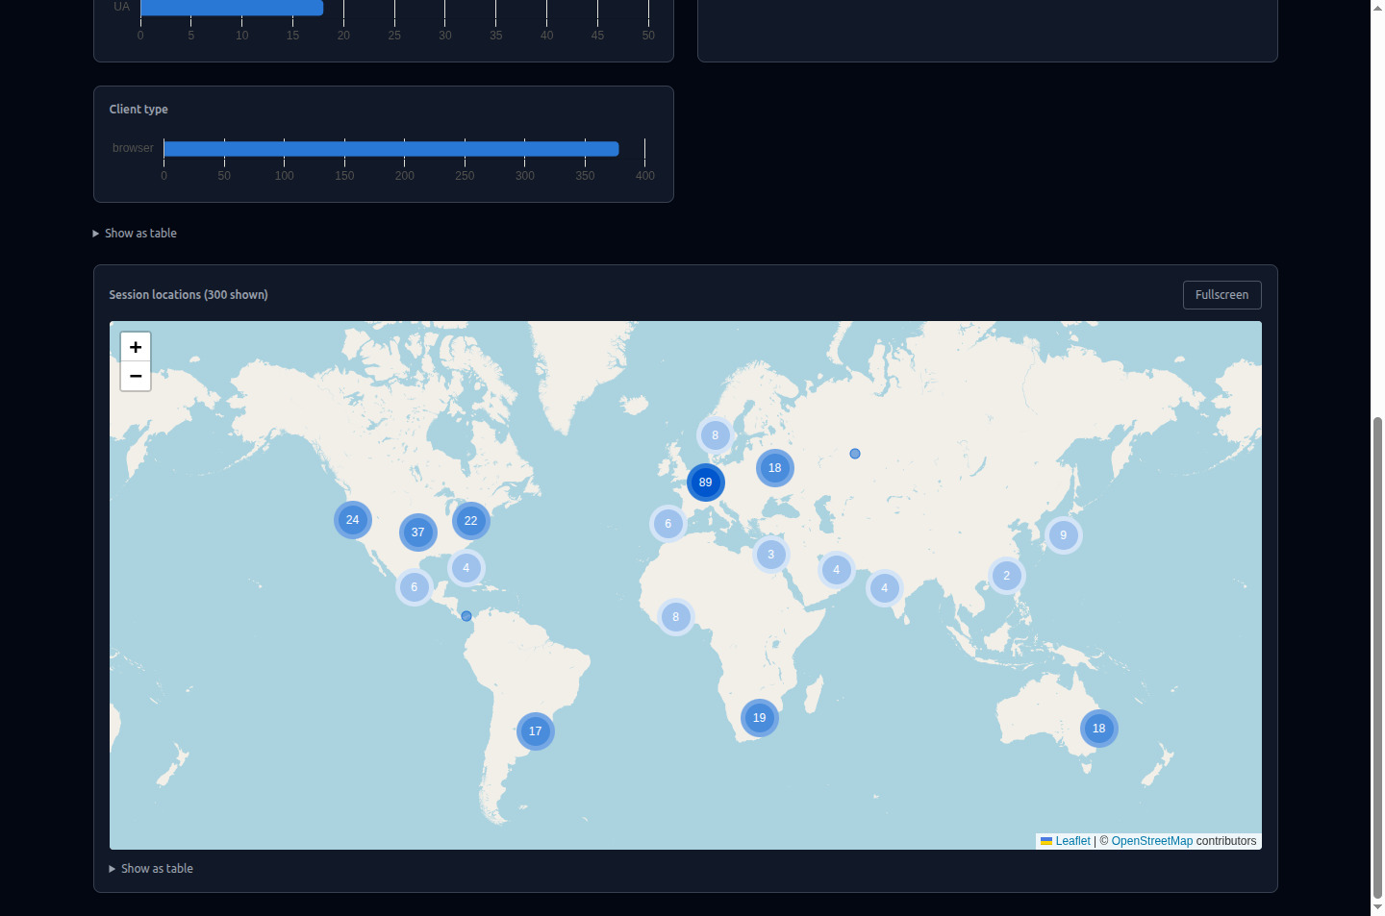Click the 'Client type' chart title
Image resolution: width=1385 pixels, height=916 pixels.
(138, 110)
